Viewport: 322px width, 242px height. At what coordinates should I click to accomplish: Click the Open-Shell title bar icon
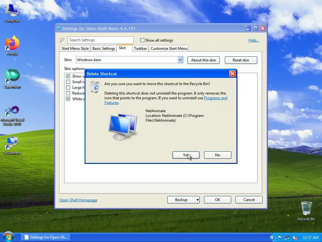coord(59,28)
